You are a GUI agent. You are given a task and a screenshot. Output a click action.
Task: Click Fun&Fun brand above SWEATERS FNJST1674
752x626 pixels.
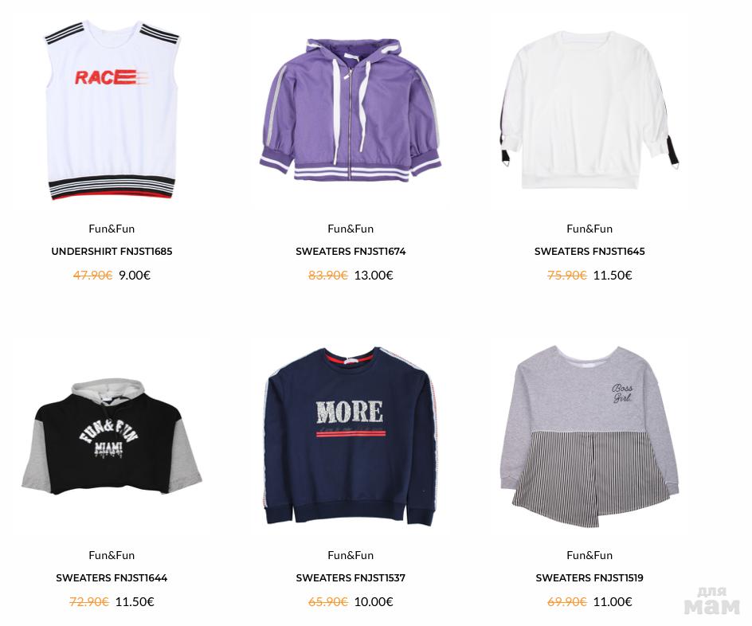tap(351, 229)
